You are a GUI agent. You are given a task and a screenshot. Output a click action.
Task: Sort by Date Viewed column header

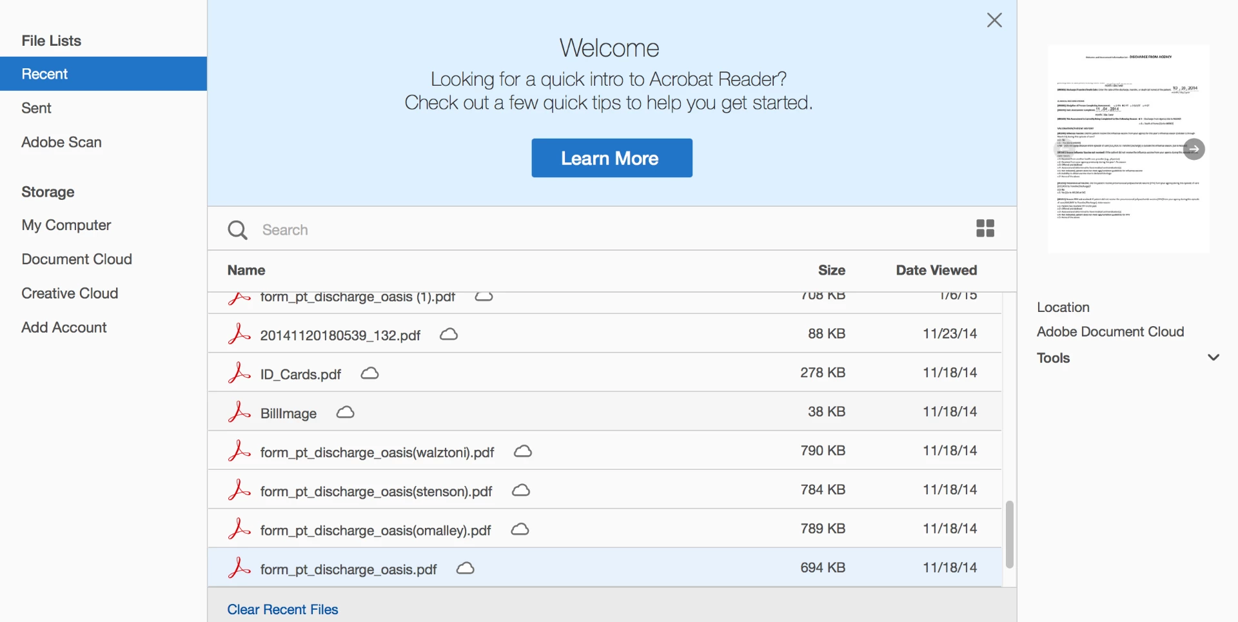(936, 270)
